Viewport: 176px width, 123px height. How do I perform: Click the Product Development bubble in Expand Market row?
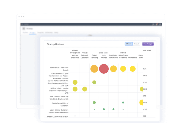tap(75, 82)
